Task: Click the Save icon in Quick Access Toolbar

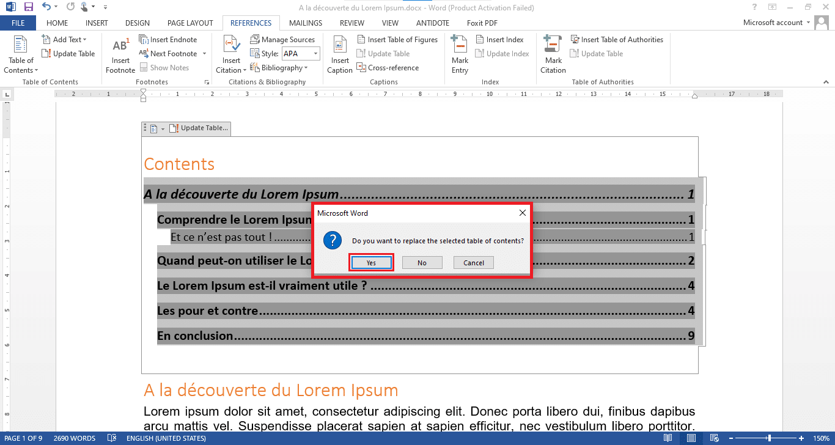Action: [28, 7]
